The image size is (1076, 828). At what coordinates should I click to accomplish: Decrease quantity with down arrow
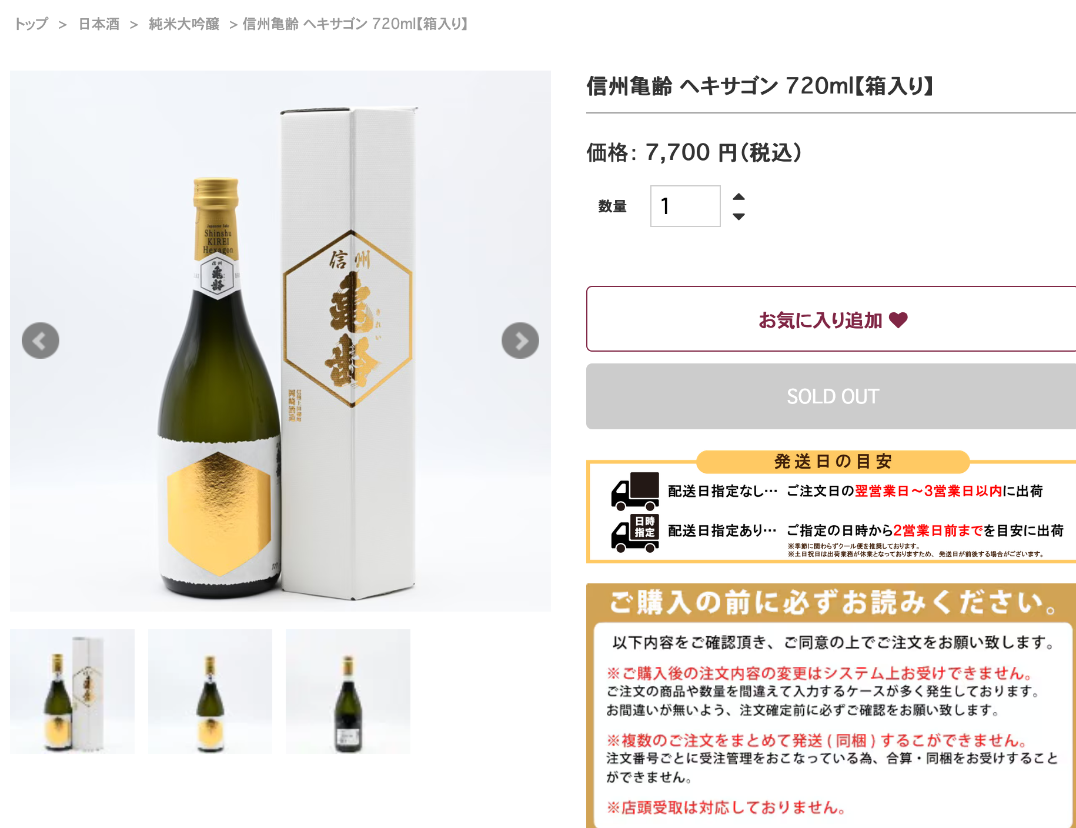point(739,216)
